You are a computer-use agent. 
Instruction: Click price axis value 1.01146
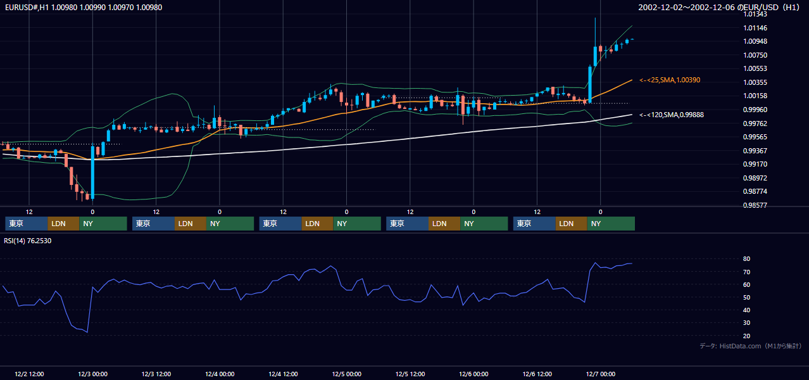click(x=755, y=28)
